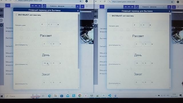
Task: Click Закат duration hours field in left dialog
Action: coord(46,83)
